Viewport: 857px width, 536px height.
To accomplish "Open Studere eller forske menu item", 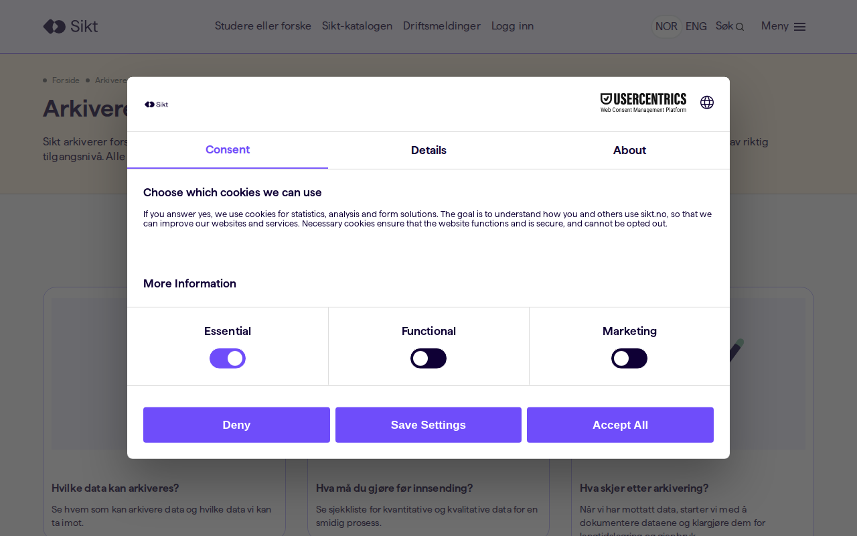I will tap(262, 26).
